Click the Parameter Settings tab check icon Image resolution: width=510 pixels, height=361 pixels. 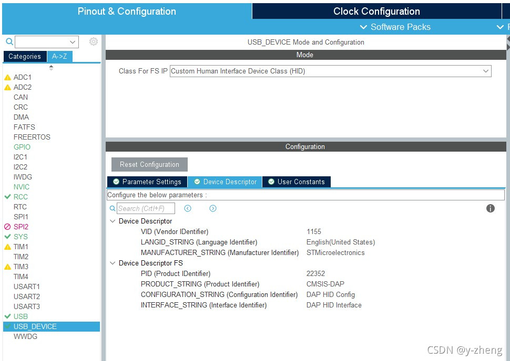[x=116, y=182]
